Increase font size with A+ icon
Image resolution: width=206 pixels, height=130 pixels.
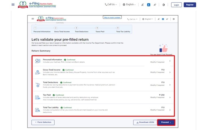click(155, 5)
